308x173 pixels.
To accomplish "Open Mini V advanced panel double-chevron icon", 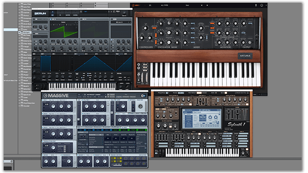I will click(x=256, y=5).
